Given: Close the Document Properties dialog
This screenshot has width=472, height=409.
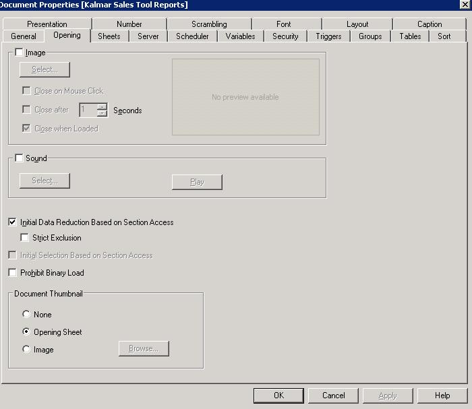Looking at the screenshot, I should (465, 4).
